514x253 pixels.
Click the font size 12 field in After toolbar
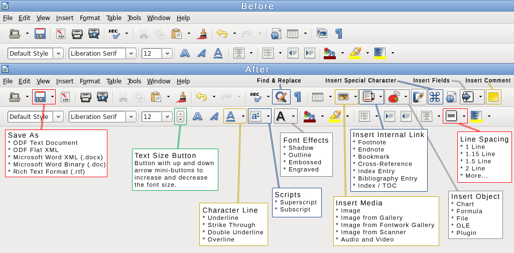pos(151,116)
